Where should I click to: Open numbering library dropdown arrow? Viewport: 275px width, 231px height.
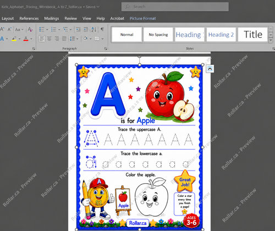[x=59, y=29]
